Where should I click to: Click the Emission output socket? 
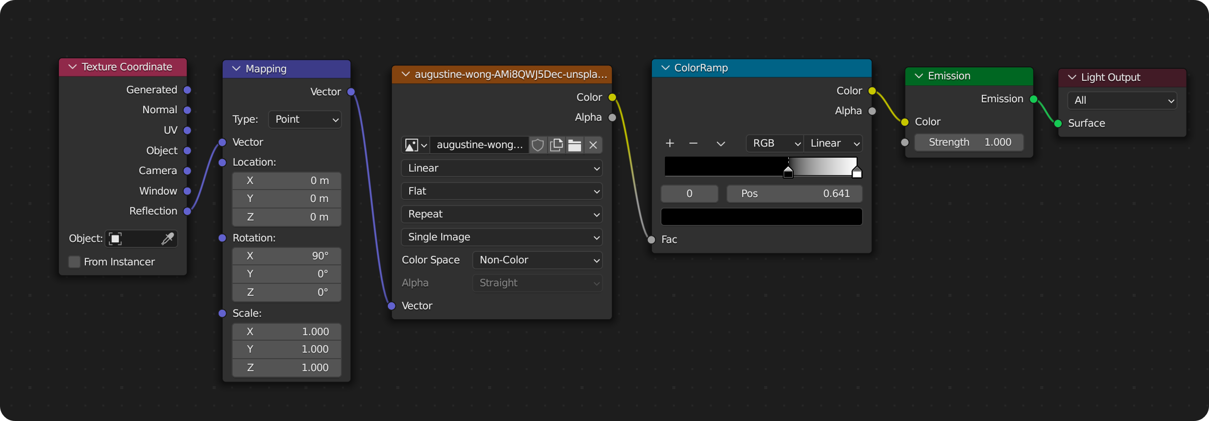[x=1034, y=99]
